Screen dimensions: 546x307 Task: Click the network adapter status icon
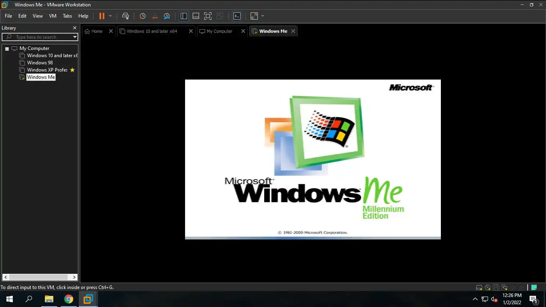click(504, 287)
